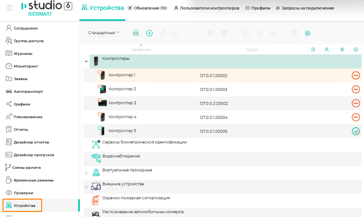
Task: Toggle the green status check for Контроллер 5
Action: (356, 131)
